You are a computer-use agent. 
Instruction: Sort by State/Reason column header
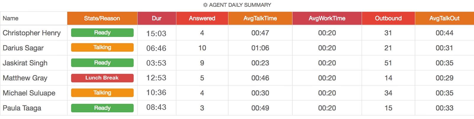[102, 18]
